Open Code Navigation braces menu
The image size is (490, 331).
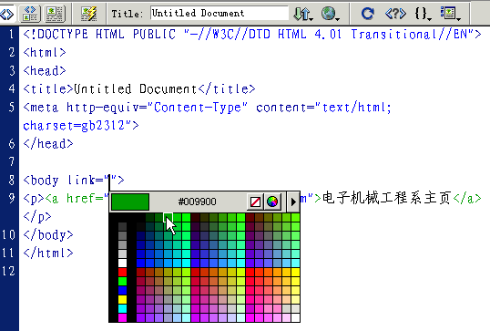(423, 14)
